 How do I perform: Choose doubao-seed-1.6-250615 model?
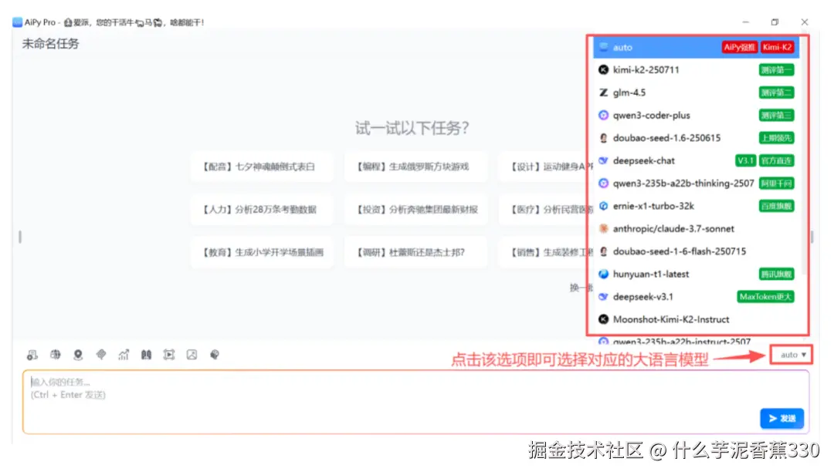(697, 138)
